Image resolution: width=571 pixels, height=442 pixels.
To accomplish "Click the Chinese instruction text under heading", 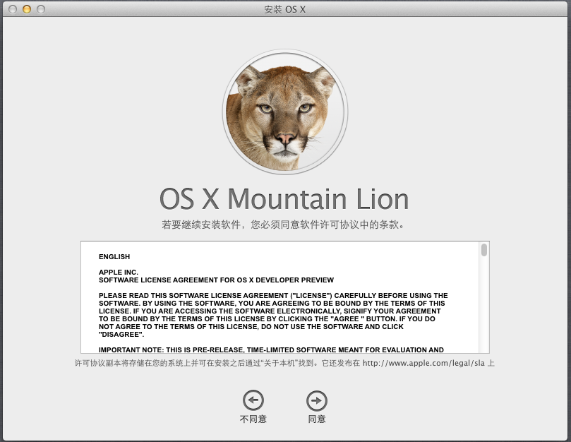I will [284, 225].
